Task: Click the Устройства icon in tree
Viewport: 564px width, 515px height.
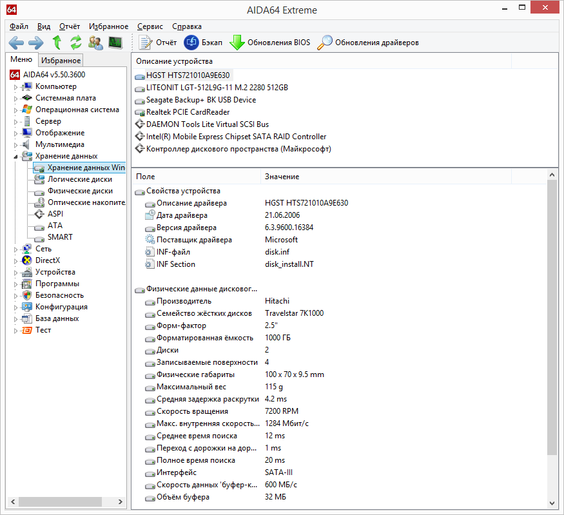Action: pyautogui.click(x=27, y=272)
